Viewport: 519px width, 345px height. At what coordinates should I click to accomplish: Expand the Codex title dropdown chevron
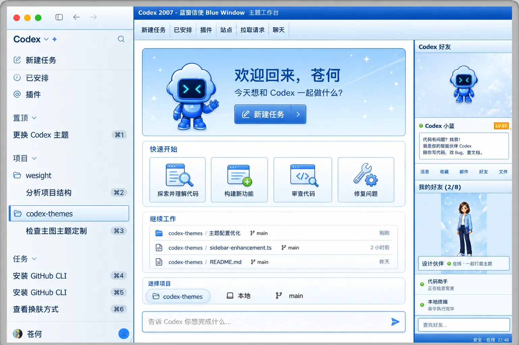click(46, 39)
